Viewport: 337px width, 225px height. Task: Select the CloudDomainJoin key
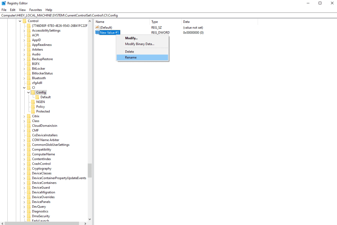click(x=45, y=126)
